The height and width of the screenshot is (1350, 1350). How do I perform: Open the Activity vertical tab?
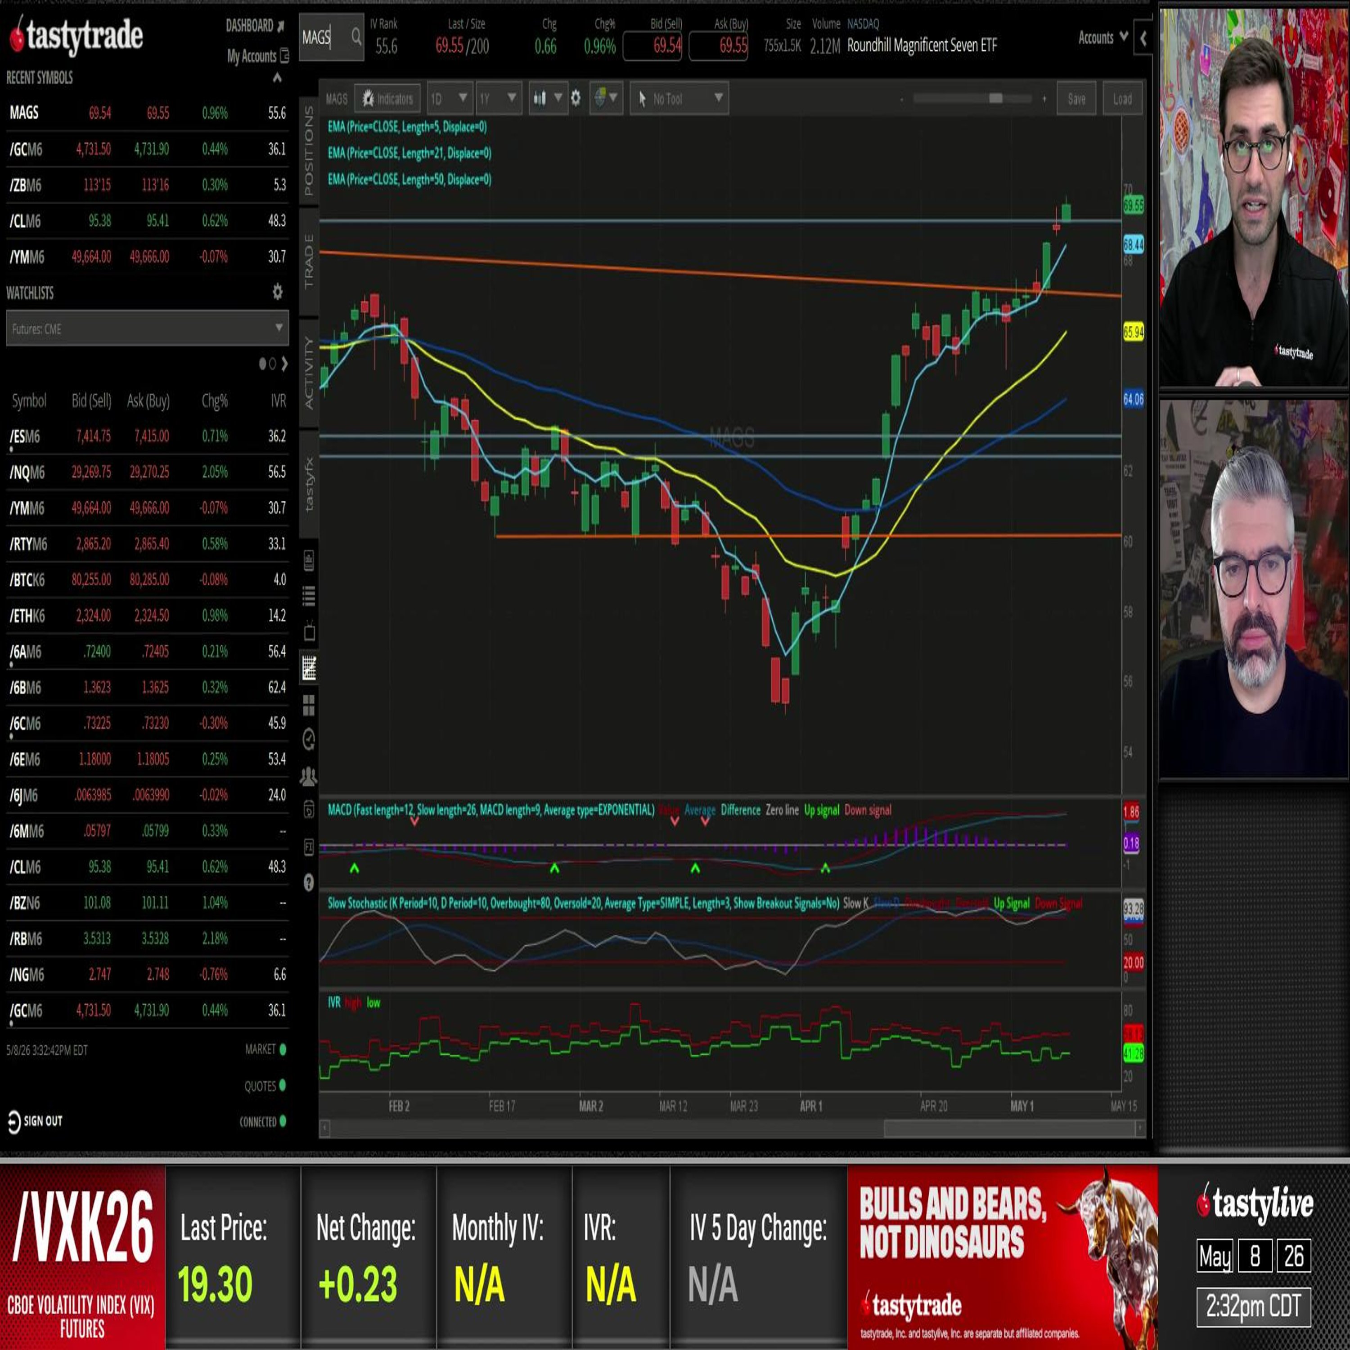point(309,373)
